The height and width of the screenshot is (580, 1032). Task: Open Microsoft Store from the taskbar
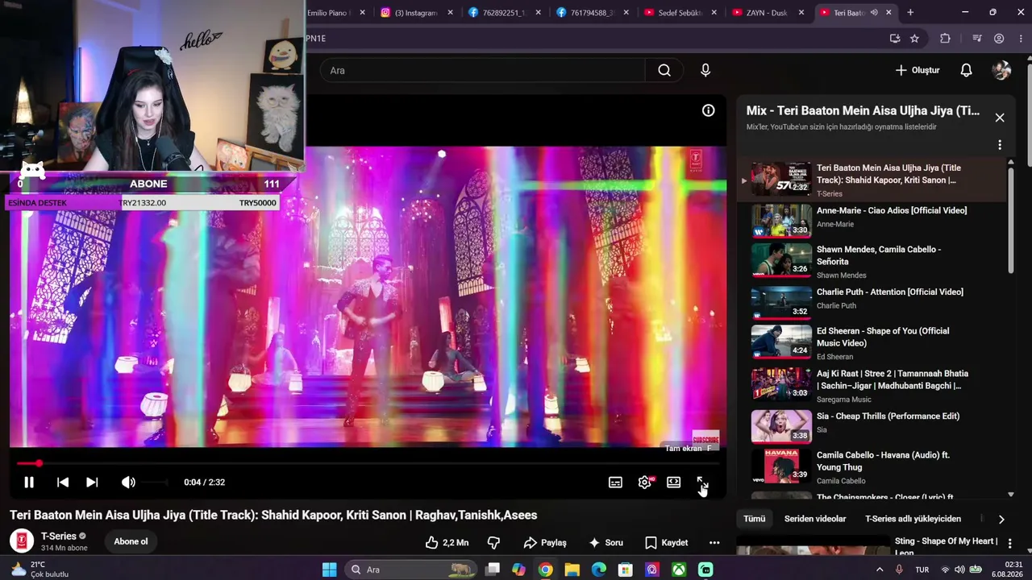click(626, 570)
